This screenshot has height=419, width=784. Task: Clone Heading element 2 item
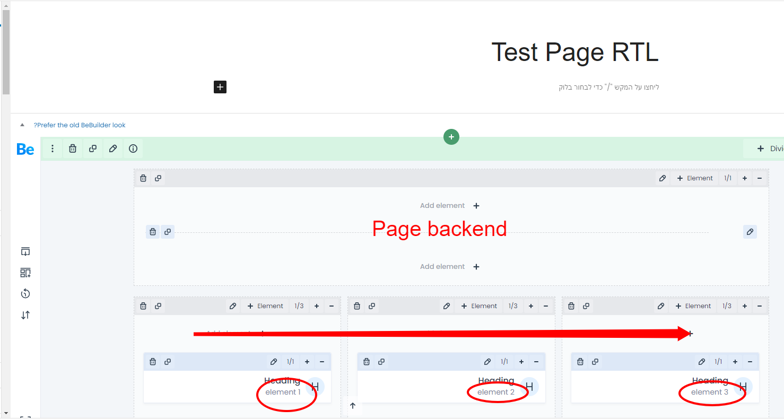(381, 362)
